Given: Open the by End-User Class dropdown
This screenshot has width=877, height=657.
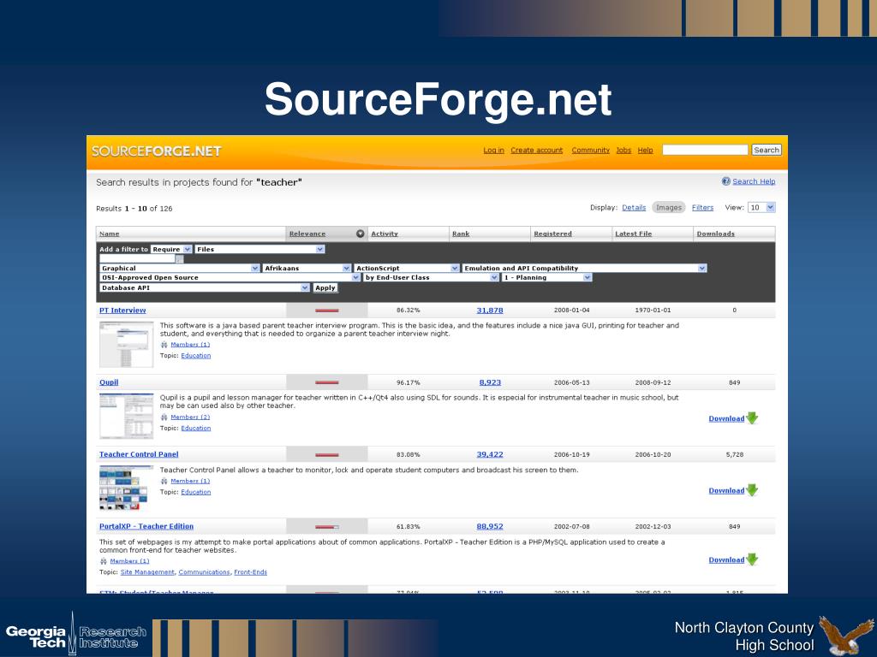Looking at the screenshot, I should [431, 277].
